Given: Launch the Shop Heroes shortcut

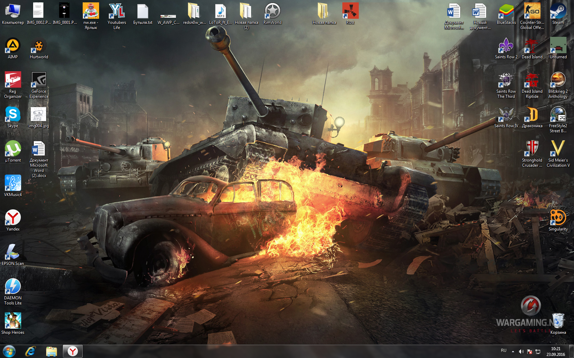Looking at the screenshot, I should 13,324.
